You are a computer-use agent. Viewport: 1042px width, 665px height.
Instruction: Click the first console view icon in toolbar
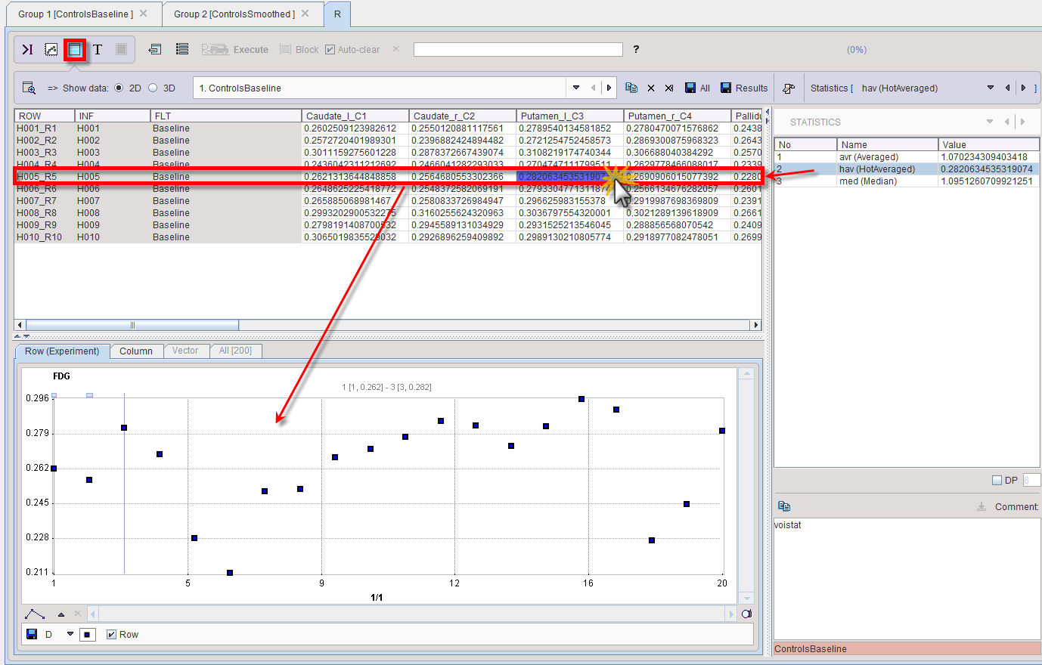click(x=27, y=49)
